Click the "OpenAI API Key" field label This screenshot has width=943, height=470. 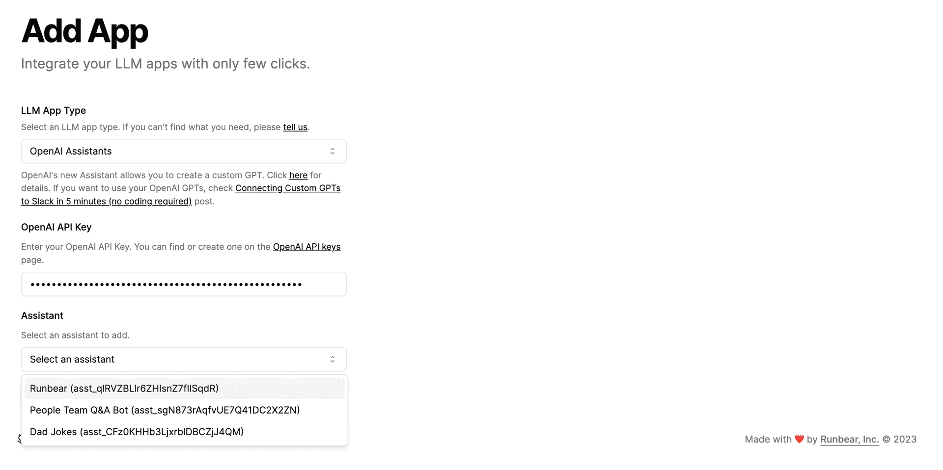56,227
